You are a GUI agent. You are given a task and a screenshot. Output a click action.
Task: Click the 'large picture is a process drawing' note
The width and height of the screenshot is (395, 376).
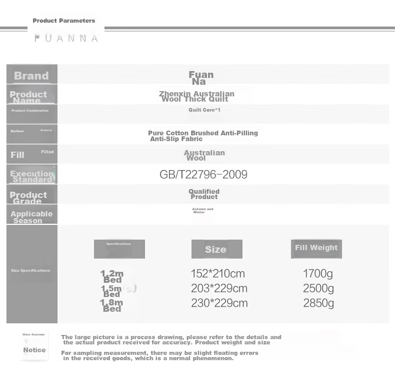point(171,340)
